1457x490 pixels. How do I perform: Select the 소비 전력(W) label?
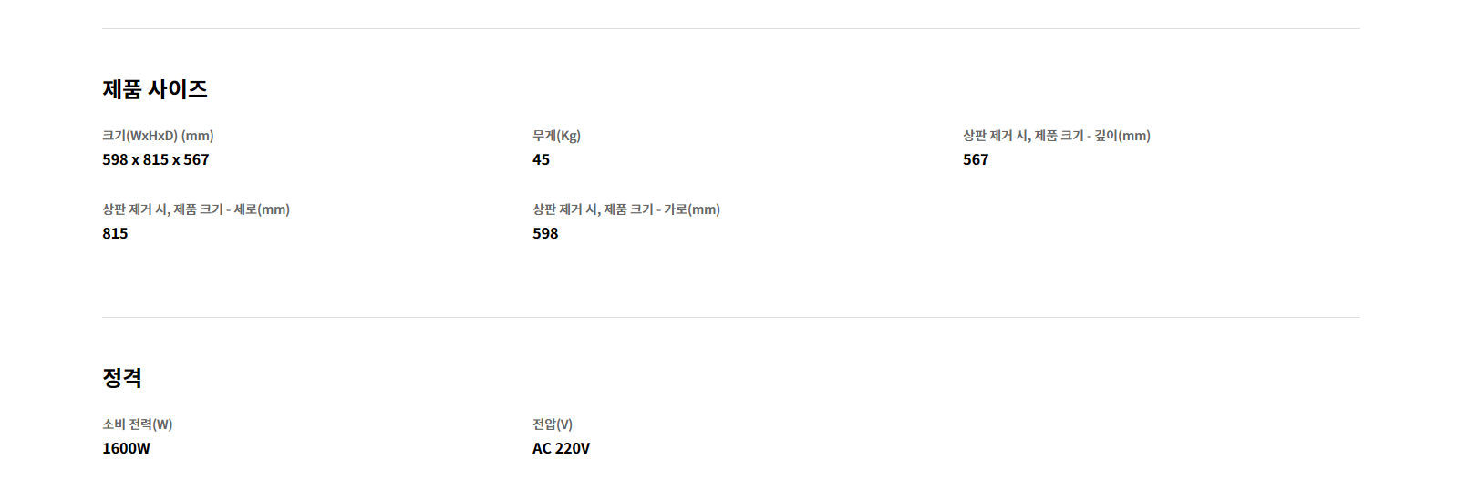click(x=138, y=424)
